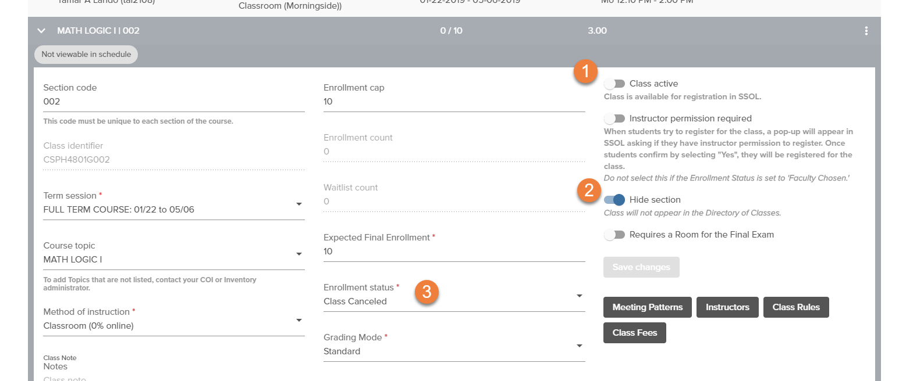899x381 pixels.
Task: Click the Enrollment cap field
Action: pos(454,102)
